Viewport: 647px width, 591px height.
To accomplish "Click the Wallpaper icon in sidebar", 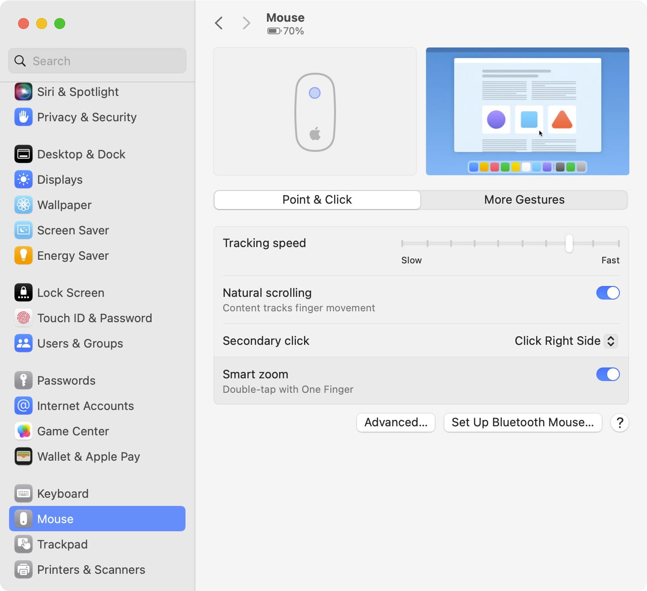I will (x=23, y=205).
